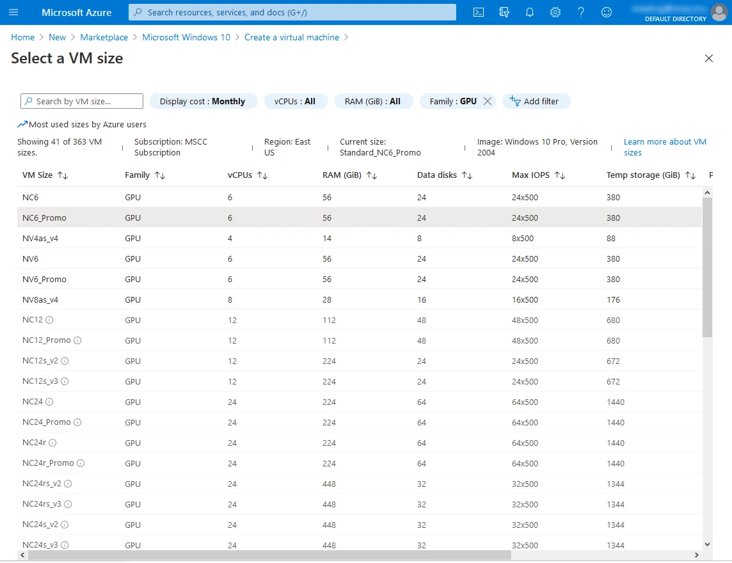Click the vertical scrollbar thumb

point(707,267)
